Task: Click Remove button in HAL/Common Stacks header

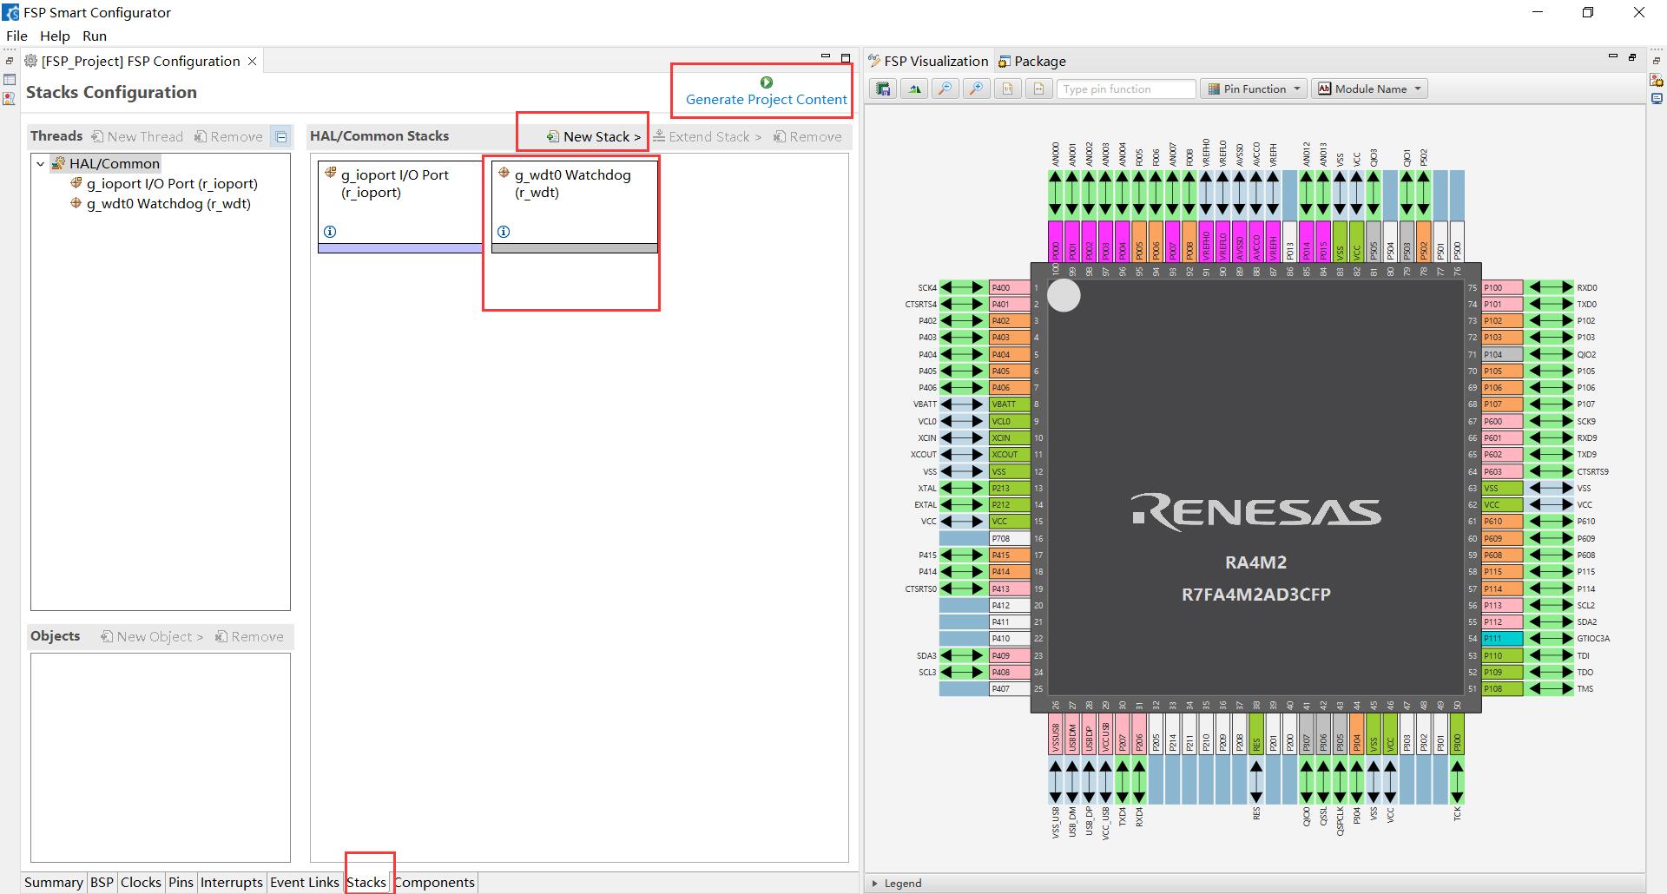Action: click(807, 136)
